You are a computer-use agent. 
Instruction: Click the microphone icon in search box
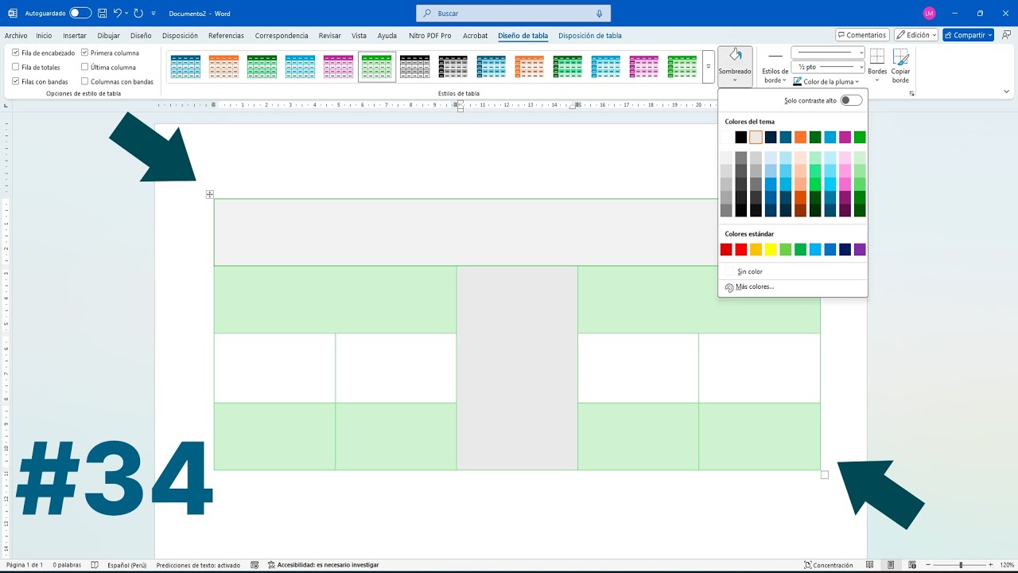coord(599,14)
